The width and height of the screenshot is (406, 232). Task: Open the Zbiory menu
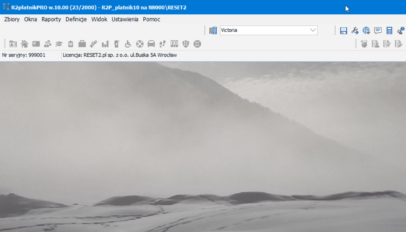coord(12,20)
